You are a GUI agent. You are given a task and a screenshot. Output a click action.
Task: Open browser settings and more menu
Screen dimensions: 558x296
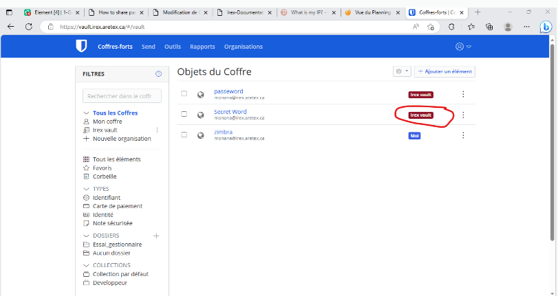(526, 27)
